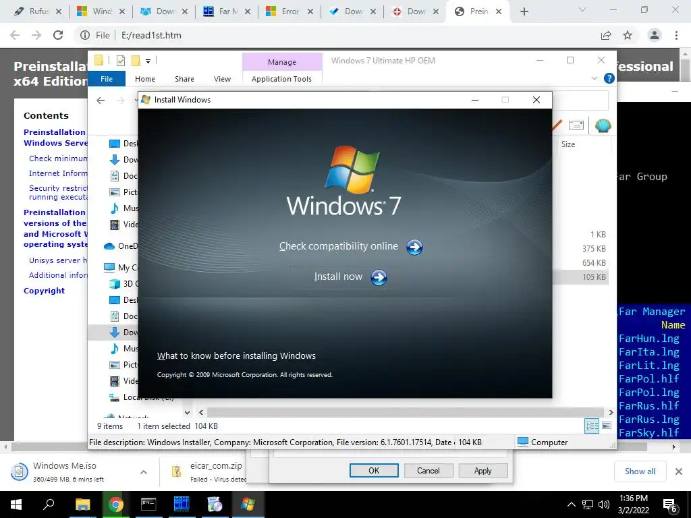Viewport: 691px width, 518px height.
Task: Click navigation pane scroll down arrow
Action: pyautogui.click(x=188, y=413)
